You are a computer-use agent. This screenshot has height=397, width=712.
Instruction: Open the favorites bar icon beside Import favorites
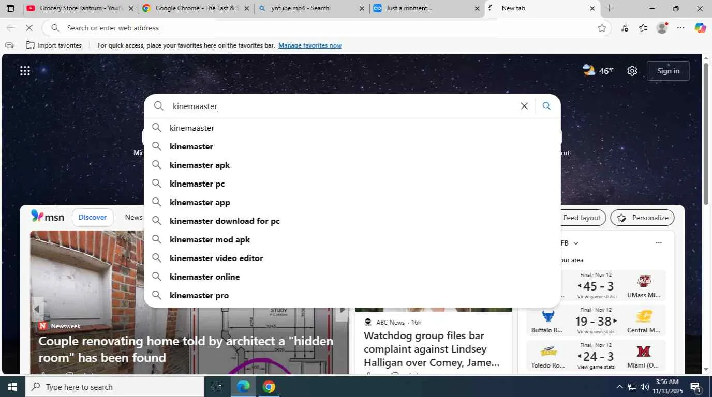9,45
